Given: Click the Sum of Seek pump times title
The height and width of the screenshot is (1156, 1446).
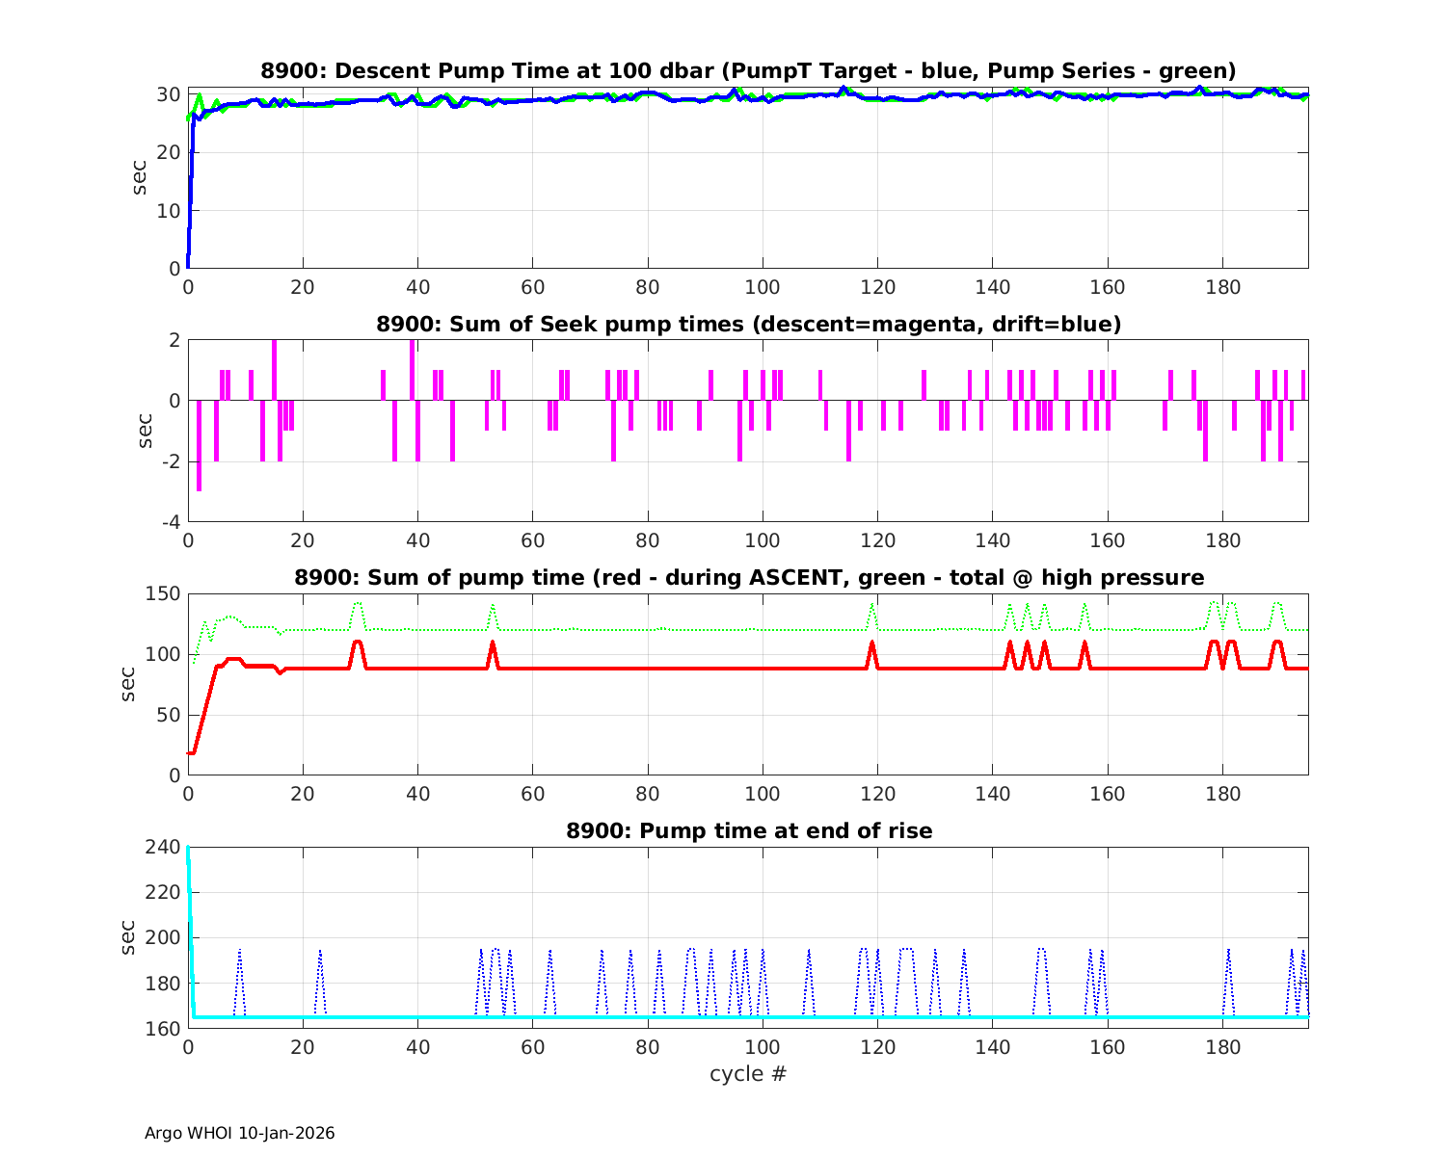Looking at the screenshot, I should tap(748, 325).
